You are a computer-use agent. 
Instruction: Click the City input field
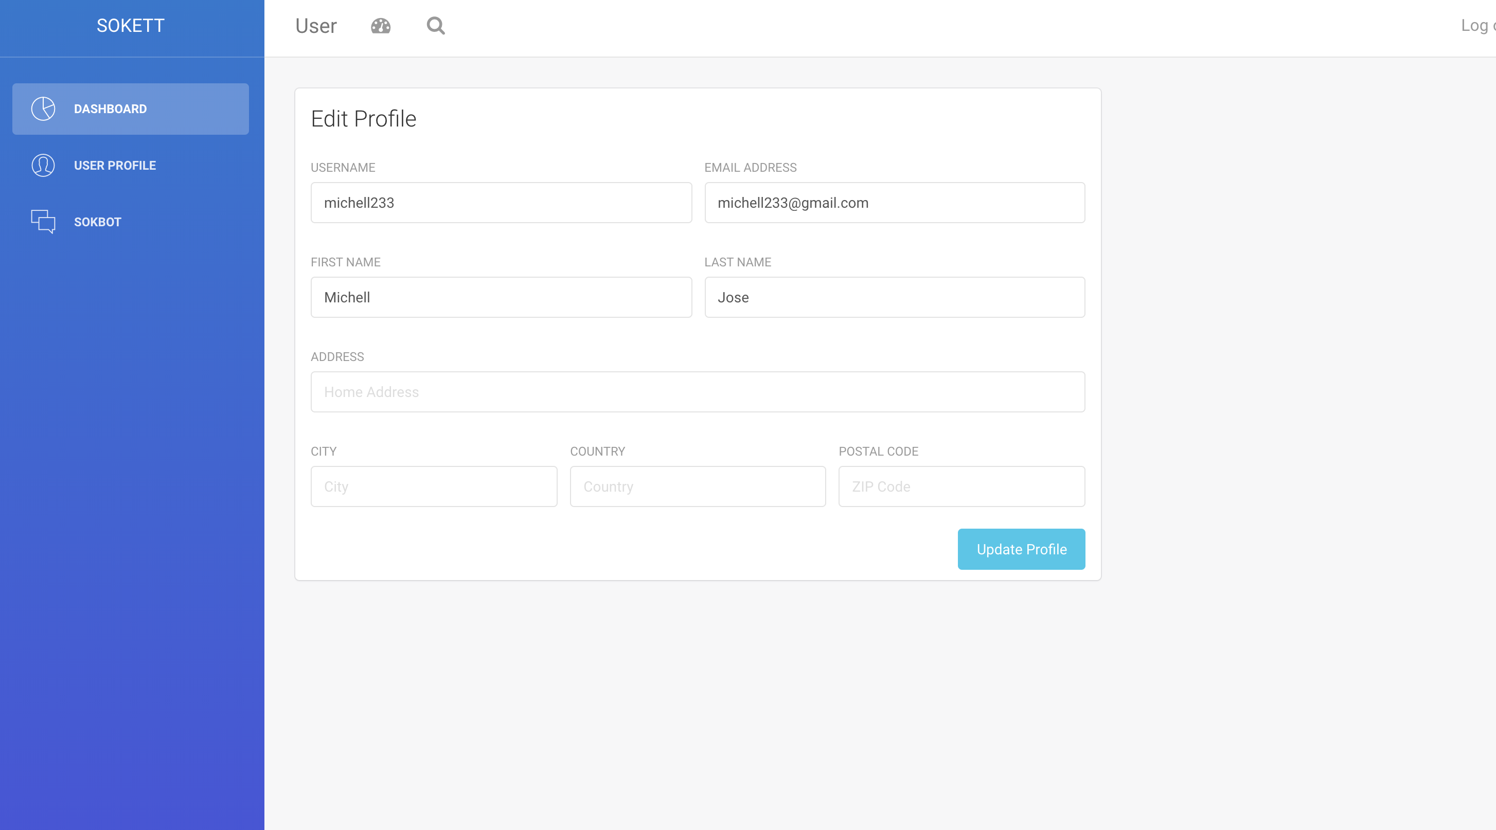click(x=434, y=486)
